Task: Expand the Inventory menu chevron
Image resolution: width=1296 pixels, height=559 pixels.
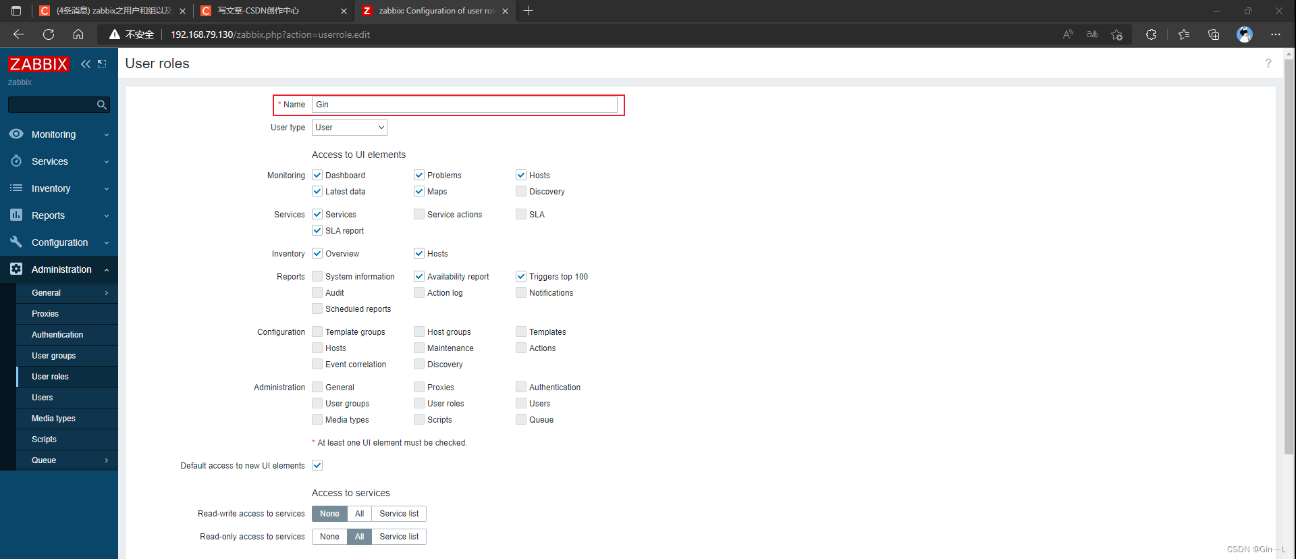Action: point(107,189)
